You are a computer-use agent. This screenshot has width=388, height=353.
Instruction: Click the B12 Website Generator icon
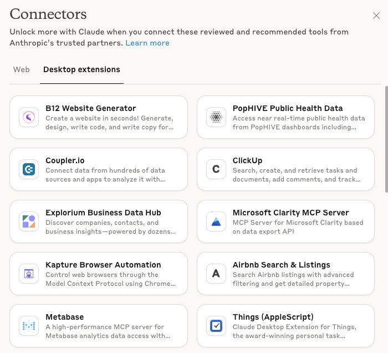[x=28, y=117]
